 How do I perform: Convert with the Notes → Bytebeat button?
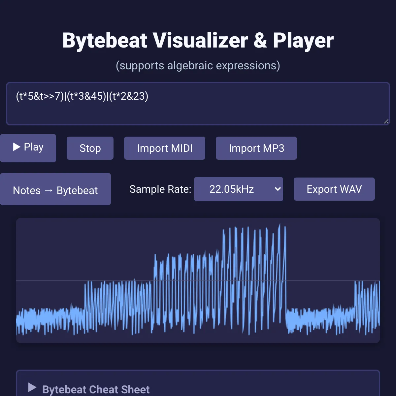pyautogui.click(x=55, y=189)
